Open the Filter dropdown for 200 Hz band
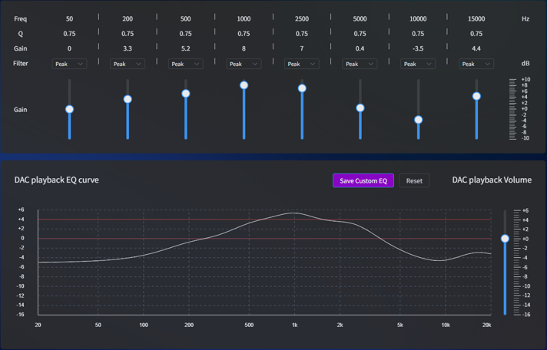This screenshot has width=547, height=350. coord(128,64)
